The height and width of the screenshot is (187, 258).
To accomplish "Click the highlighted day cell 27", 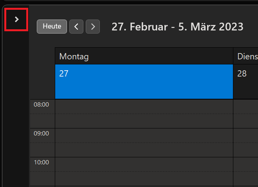I will point(144,82).
